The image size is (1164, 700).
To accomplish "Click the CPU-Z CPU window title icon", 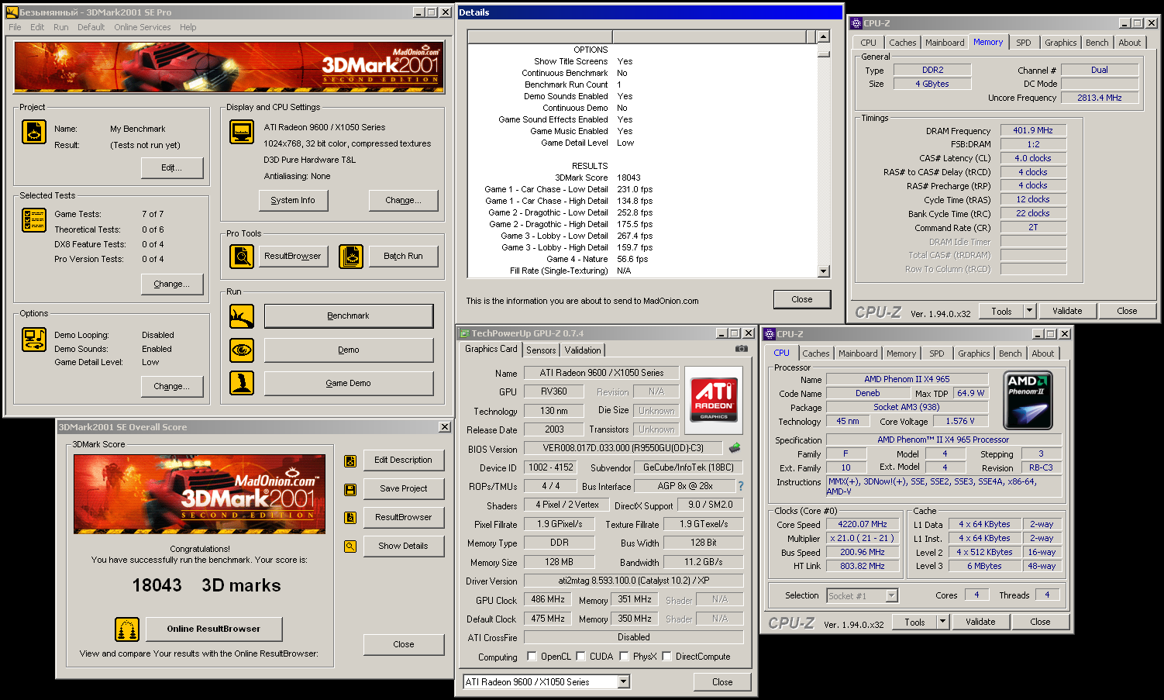I will click(770, 334).
